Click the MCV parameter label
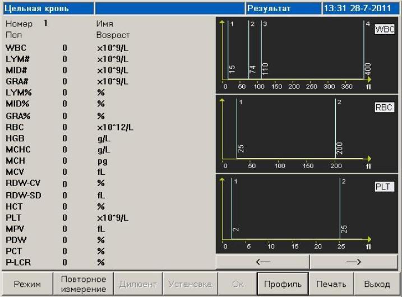The width and height of the screenshot is (402, 297). point(15,171)
